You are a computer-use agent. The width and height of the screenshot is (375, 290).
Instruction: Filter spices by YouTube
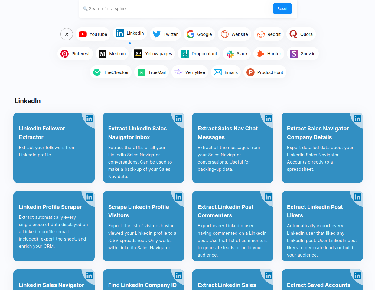click(x=93, y=34)
